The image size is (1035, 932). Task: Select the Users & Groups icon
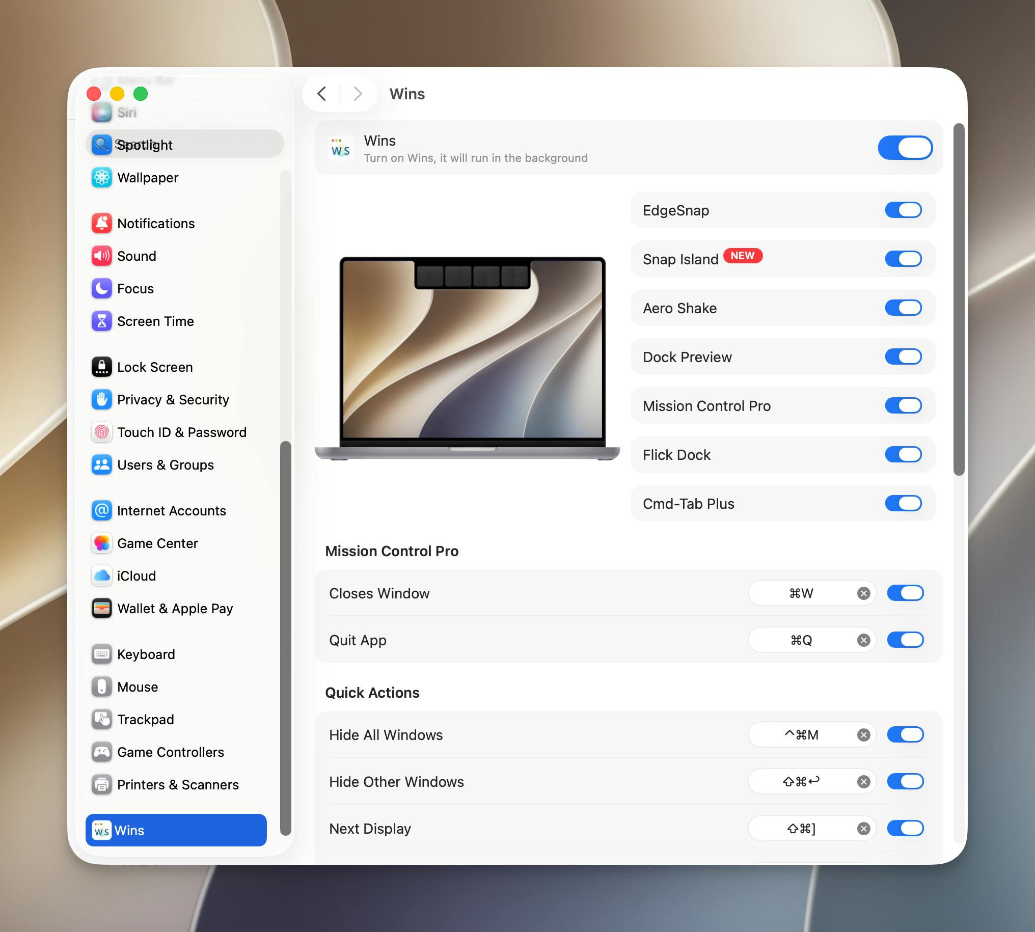tap(101, 465)
